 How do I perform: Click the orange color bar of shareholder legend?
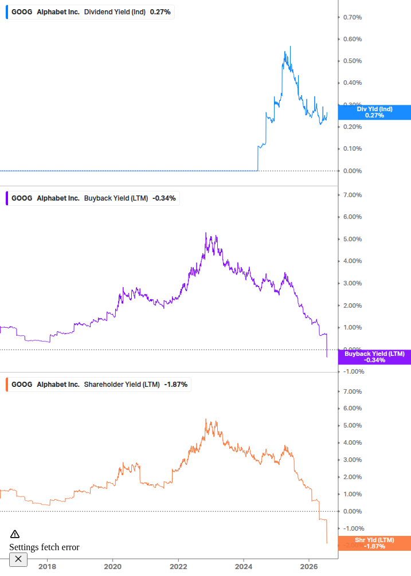click(7, 384)
